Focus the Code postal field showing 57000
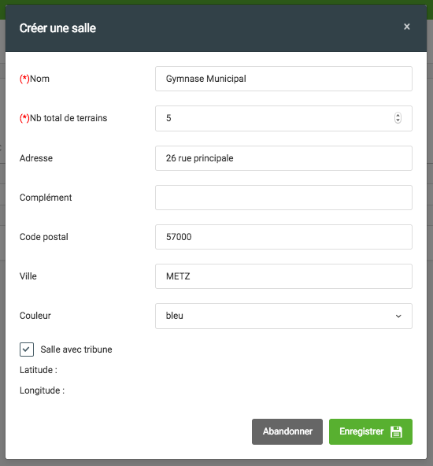 [x=283, y=237]
